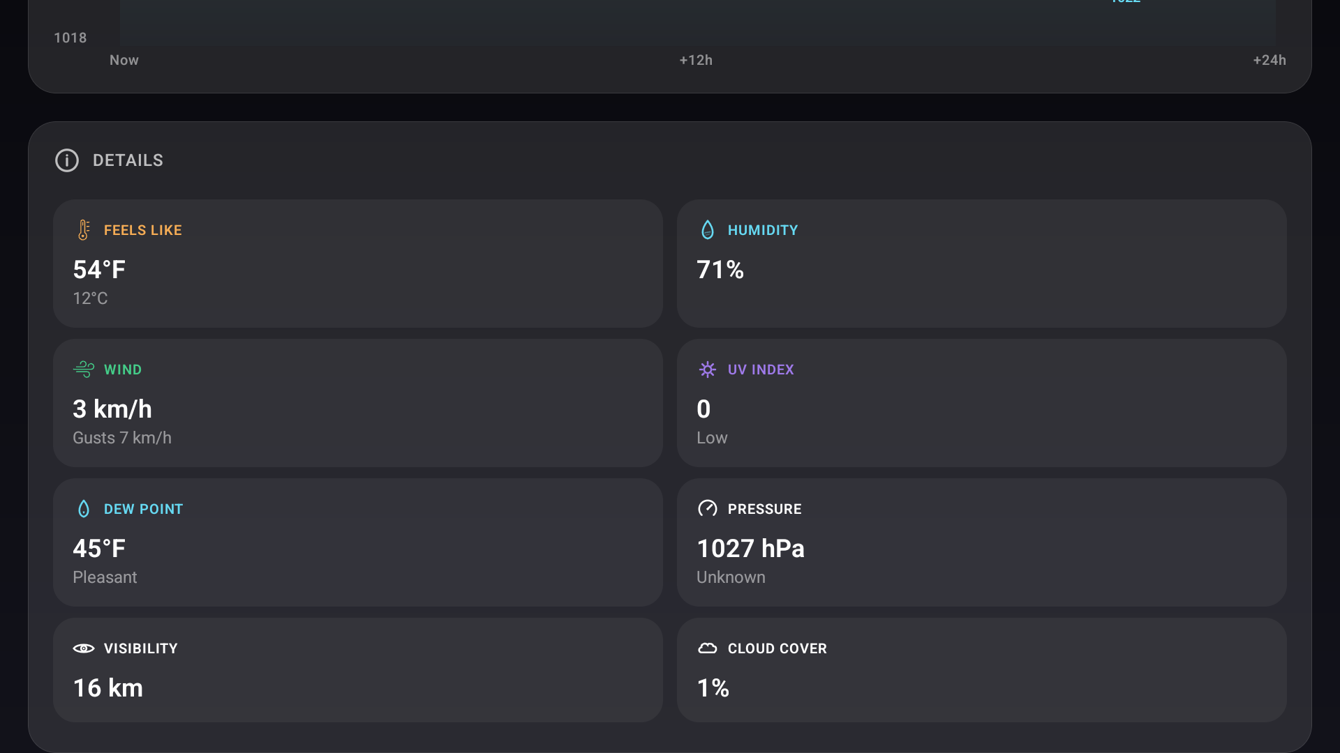This screenshot has height=753, width=1340.
Task: Open the 1027 hPa pressure card
Action: [981, 542]
